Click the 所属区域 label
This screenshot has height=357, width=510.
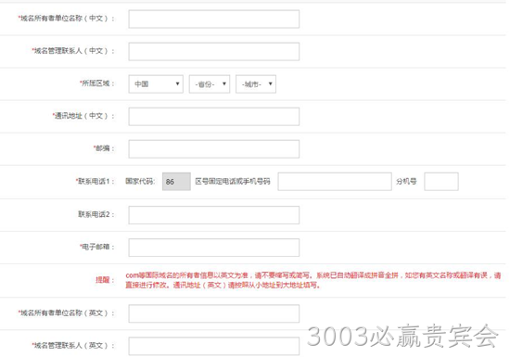point(97,83)
